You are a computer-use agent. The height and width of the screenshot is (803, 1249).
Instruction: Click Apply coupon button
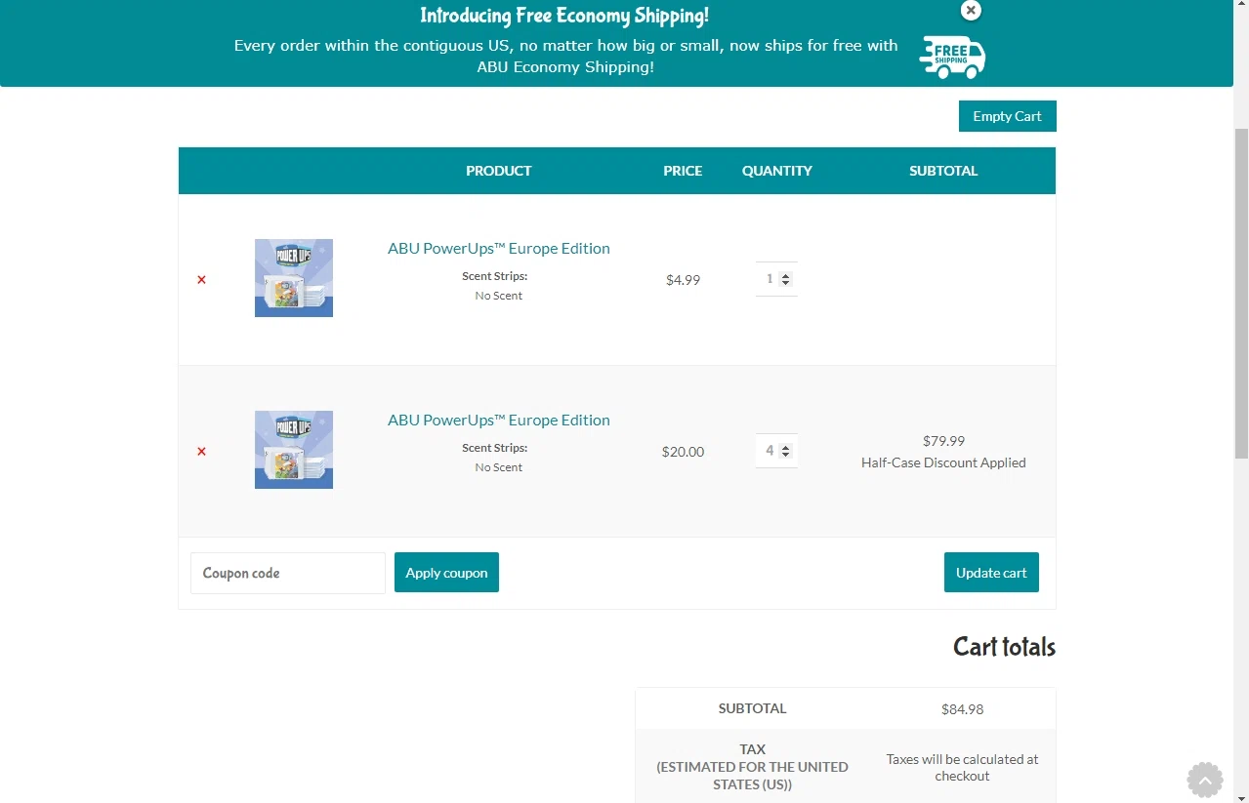pyautogui.click(x=446, y=572)
